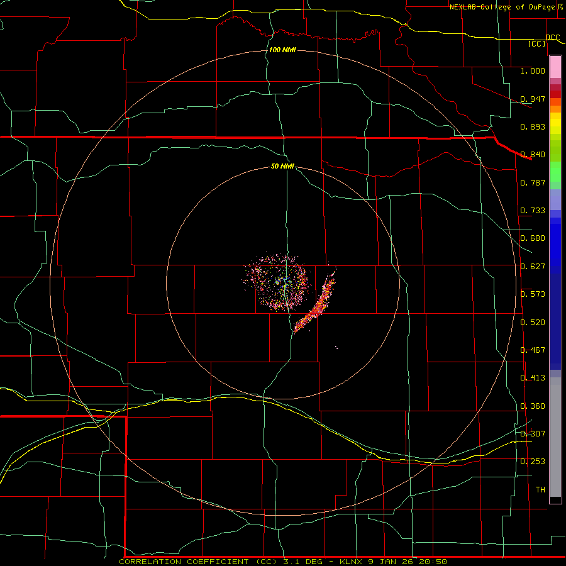Click the Correlation Coefficient caption at the bottom
Screen dimensions: 566x566
282,562
